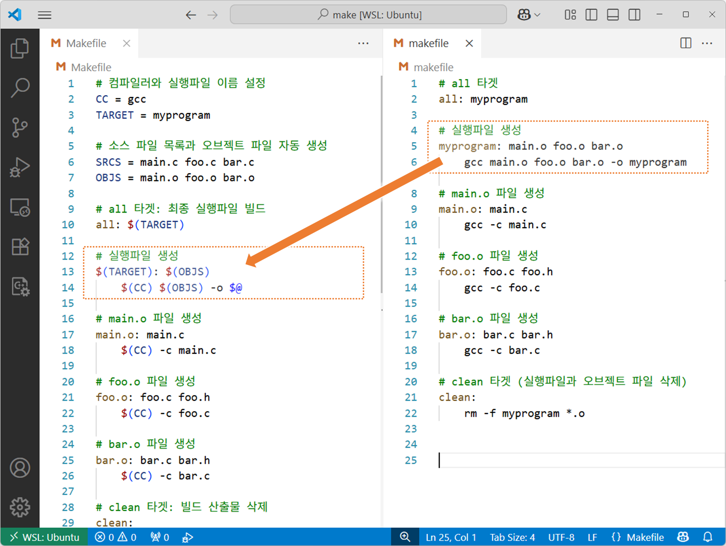Open the Remote Explorer view
Viewport: 726px width, 546px height.
click(x=20, y=207)
